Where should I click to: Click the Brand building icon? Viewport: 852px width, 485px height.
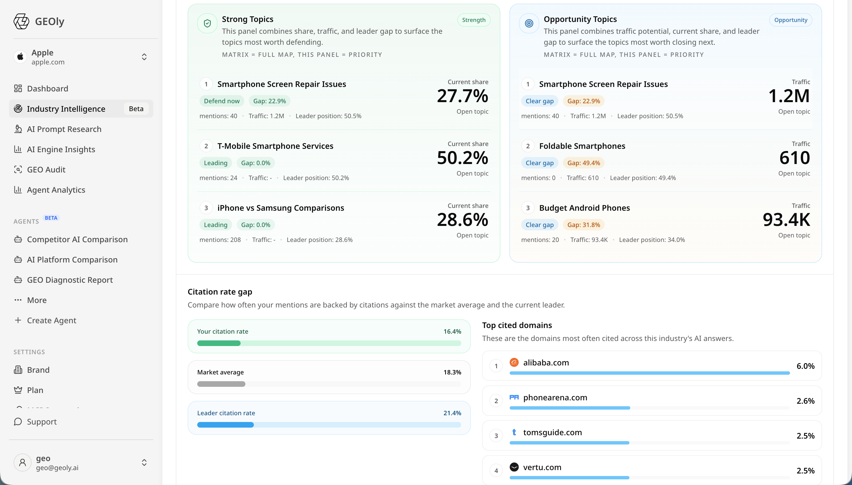[18, 370]
